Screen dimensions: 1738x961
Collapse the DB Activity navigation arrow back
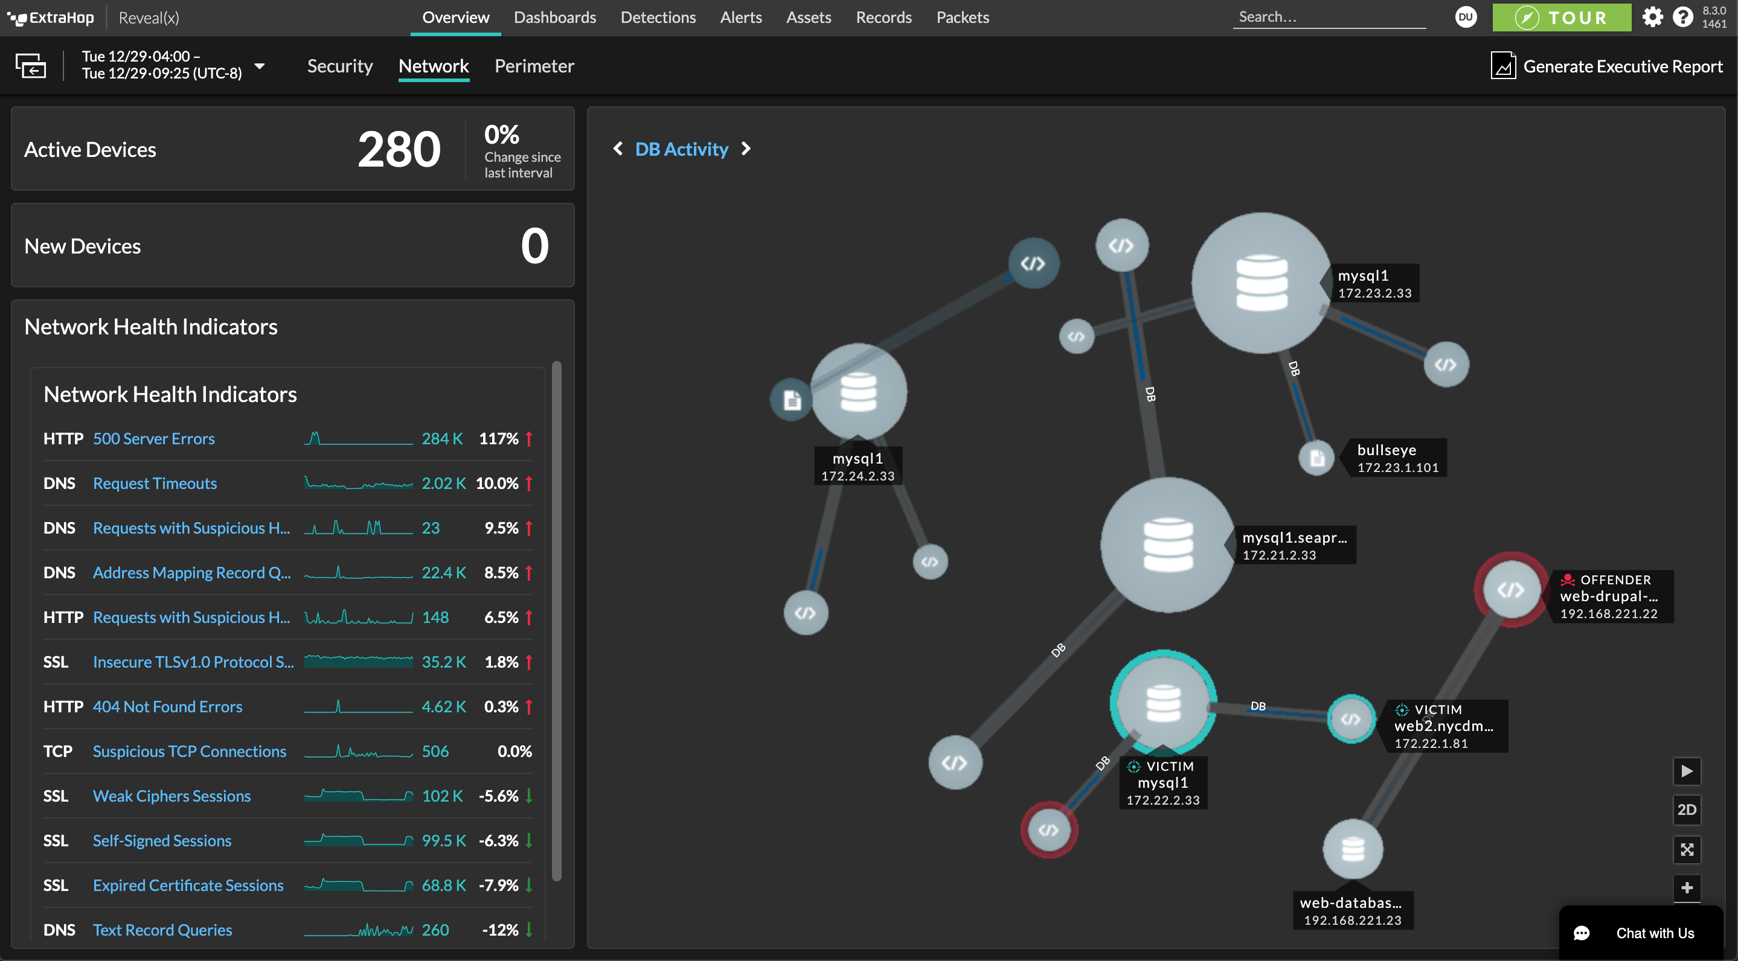618,148
